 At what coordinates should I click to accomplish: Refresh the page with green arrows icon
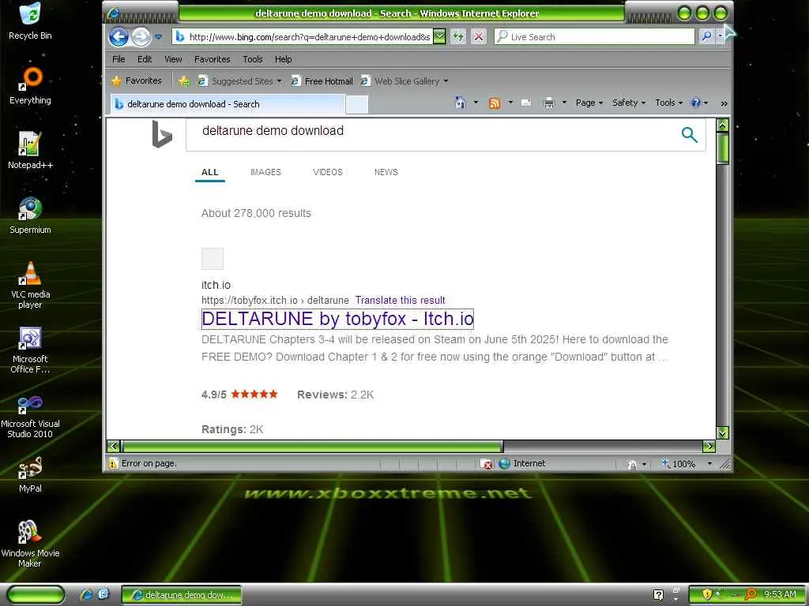pyautogui.click(x=458, y=36)
